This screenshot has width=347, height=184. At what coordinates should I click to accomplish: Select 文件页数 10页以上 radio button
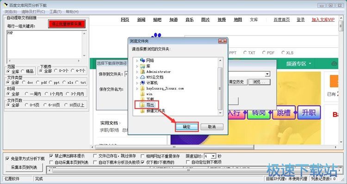[x=66, y=105]
